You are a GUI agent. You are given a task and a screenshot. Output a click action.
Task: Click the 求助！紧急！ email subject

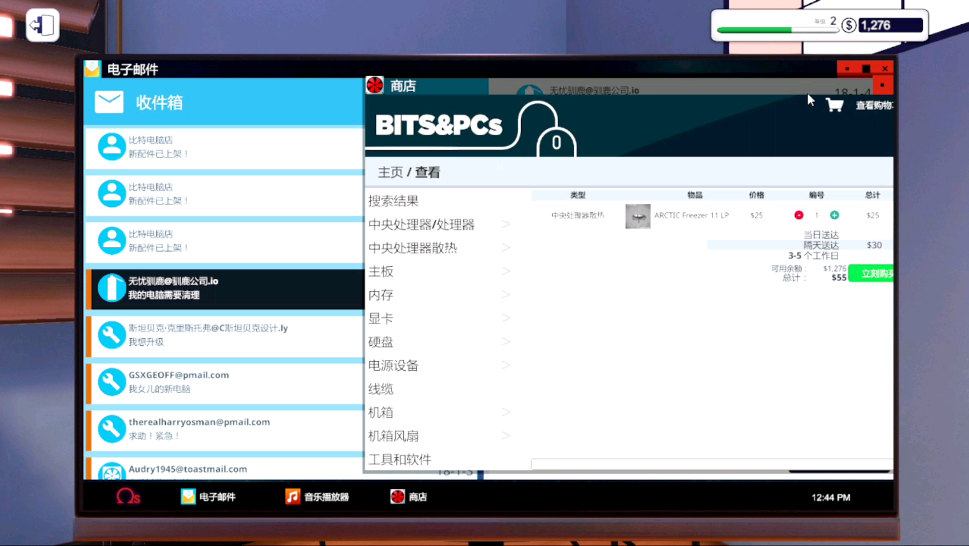154,436
